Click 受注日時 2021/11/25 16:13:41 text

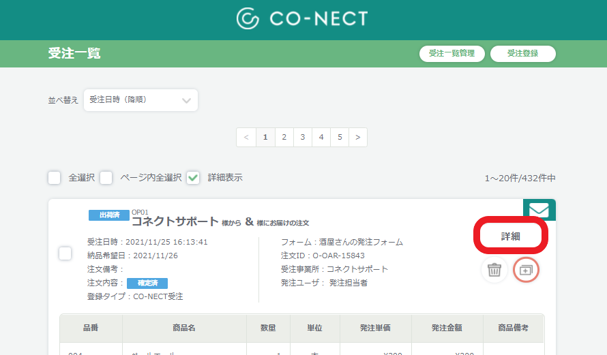(x=147, y=242)
